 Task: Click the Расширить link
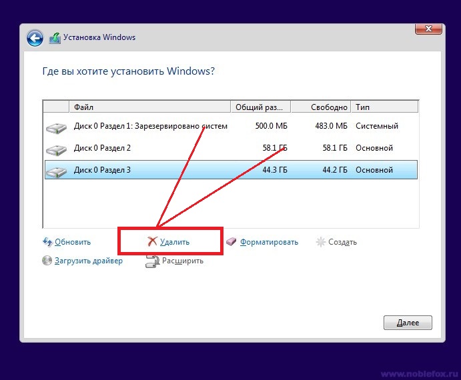[x=183, y=261]
